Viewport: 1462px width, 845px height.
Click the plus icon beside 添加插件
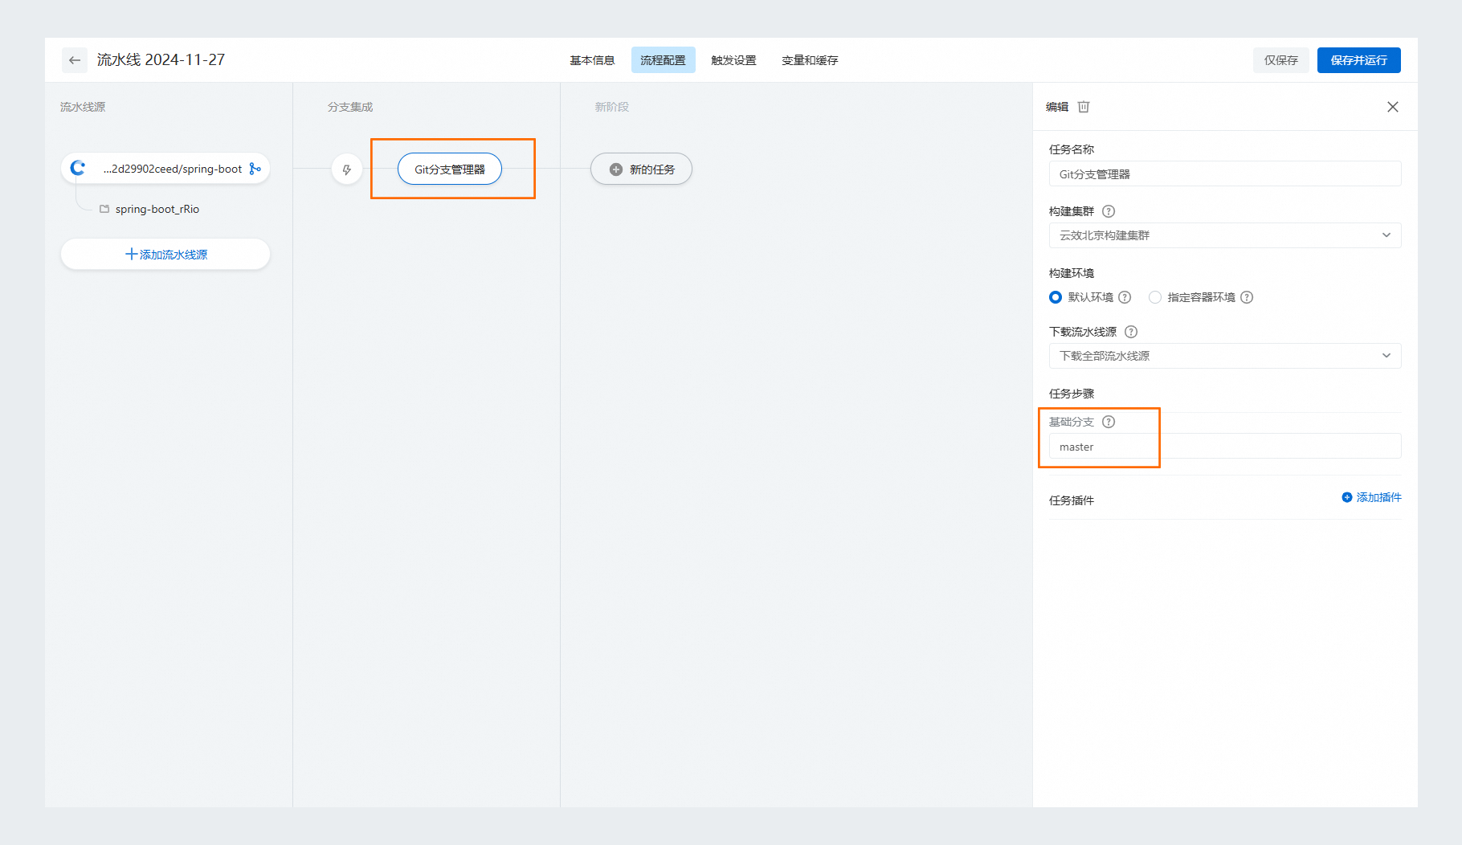(x=1347, y=497)
